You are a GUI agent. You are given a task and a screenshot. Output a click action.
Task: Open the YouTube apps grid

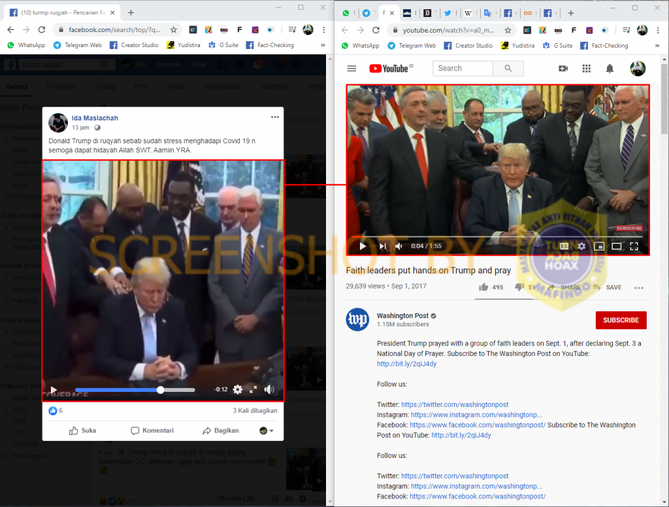pyautogui.click(x=586, y=69)
